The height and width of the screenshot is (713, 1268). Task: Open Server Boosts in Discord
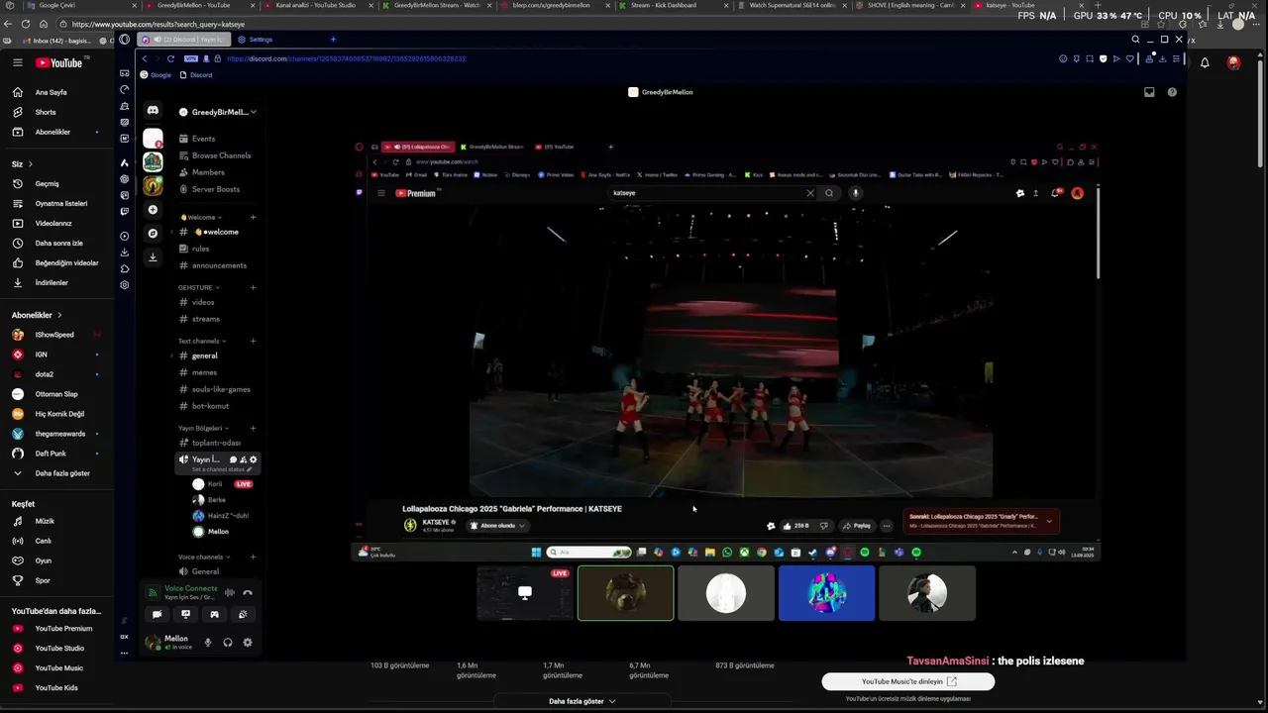click(217, 189)
